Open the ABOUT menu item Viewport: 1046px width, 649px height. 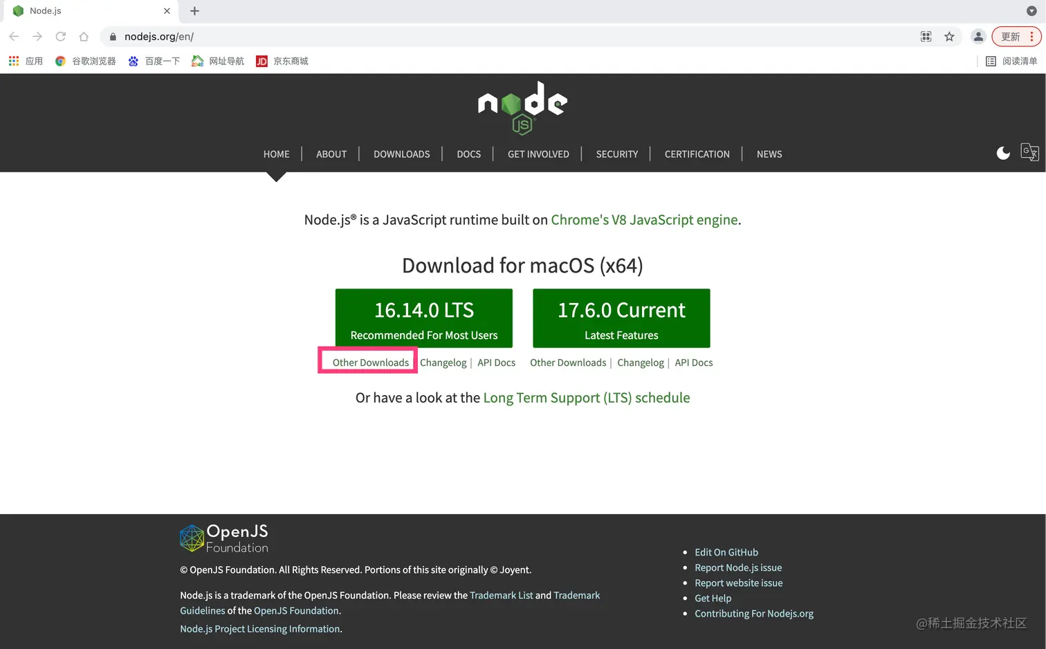[331, 154]
